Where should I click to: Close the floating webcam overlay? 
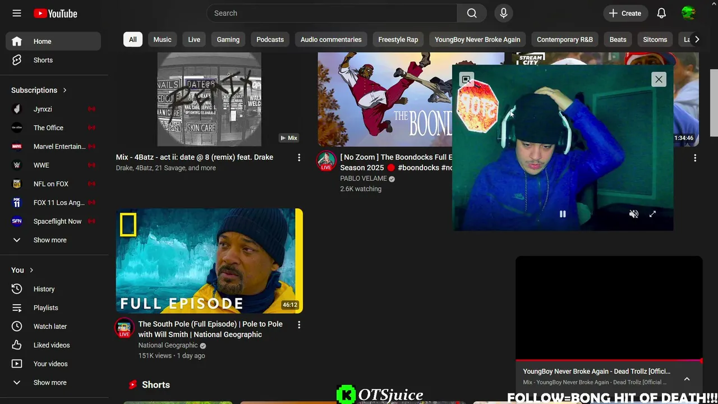[659, 79]
